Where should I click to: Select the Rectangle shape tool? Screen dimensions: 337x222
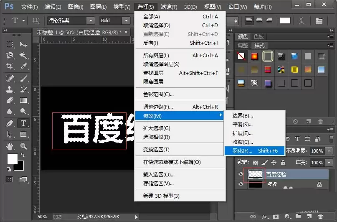[x=23, y=134]
